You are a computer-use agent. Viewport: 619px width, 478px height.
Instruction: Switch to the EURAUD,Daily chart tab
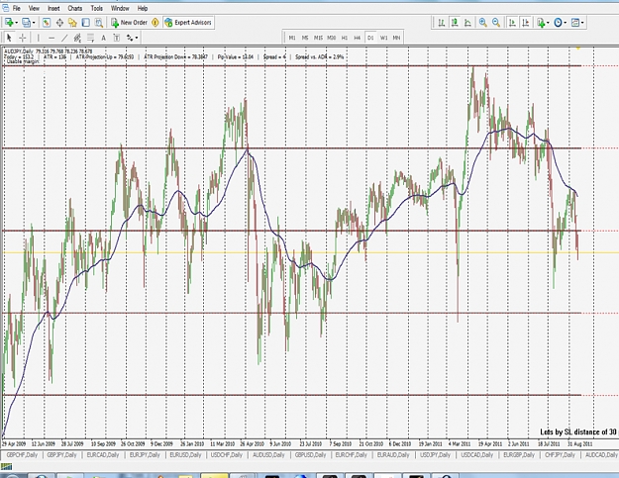click(x=392, y=454)
